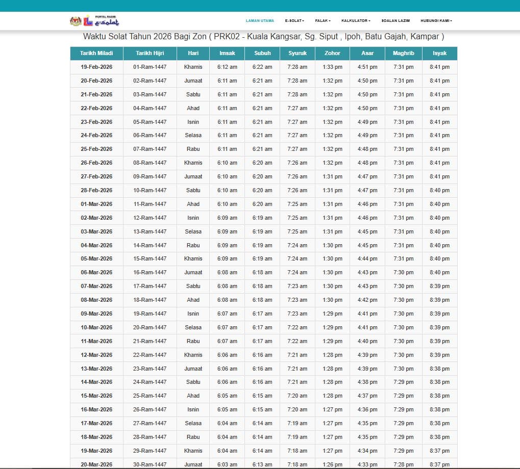This screenshot has width=520, height=469.
Task: Expand the Falak dropdown menu
Action: coord(323,20)
